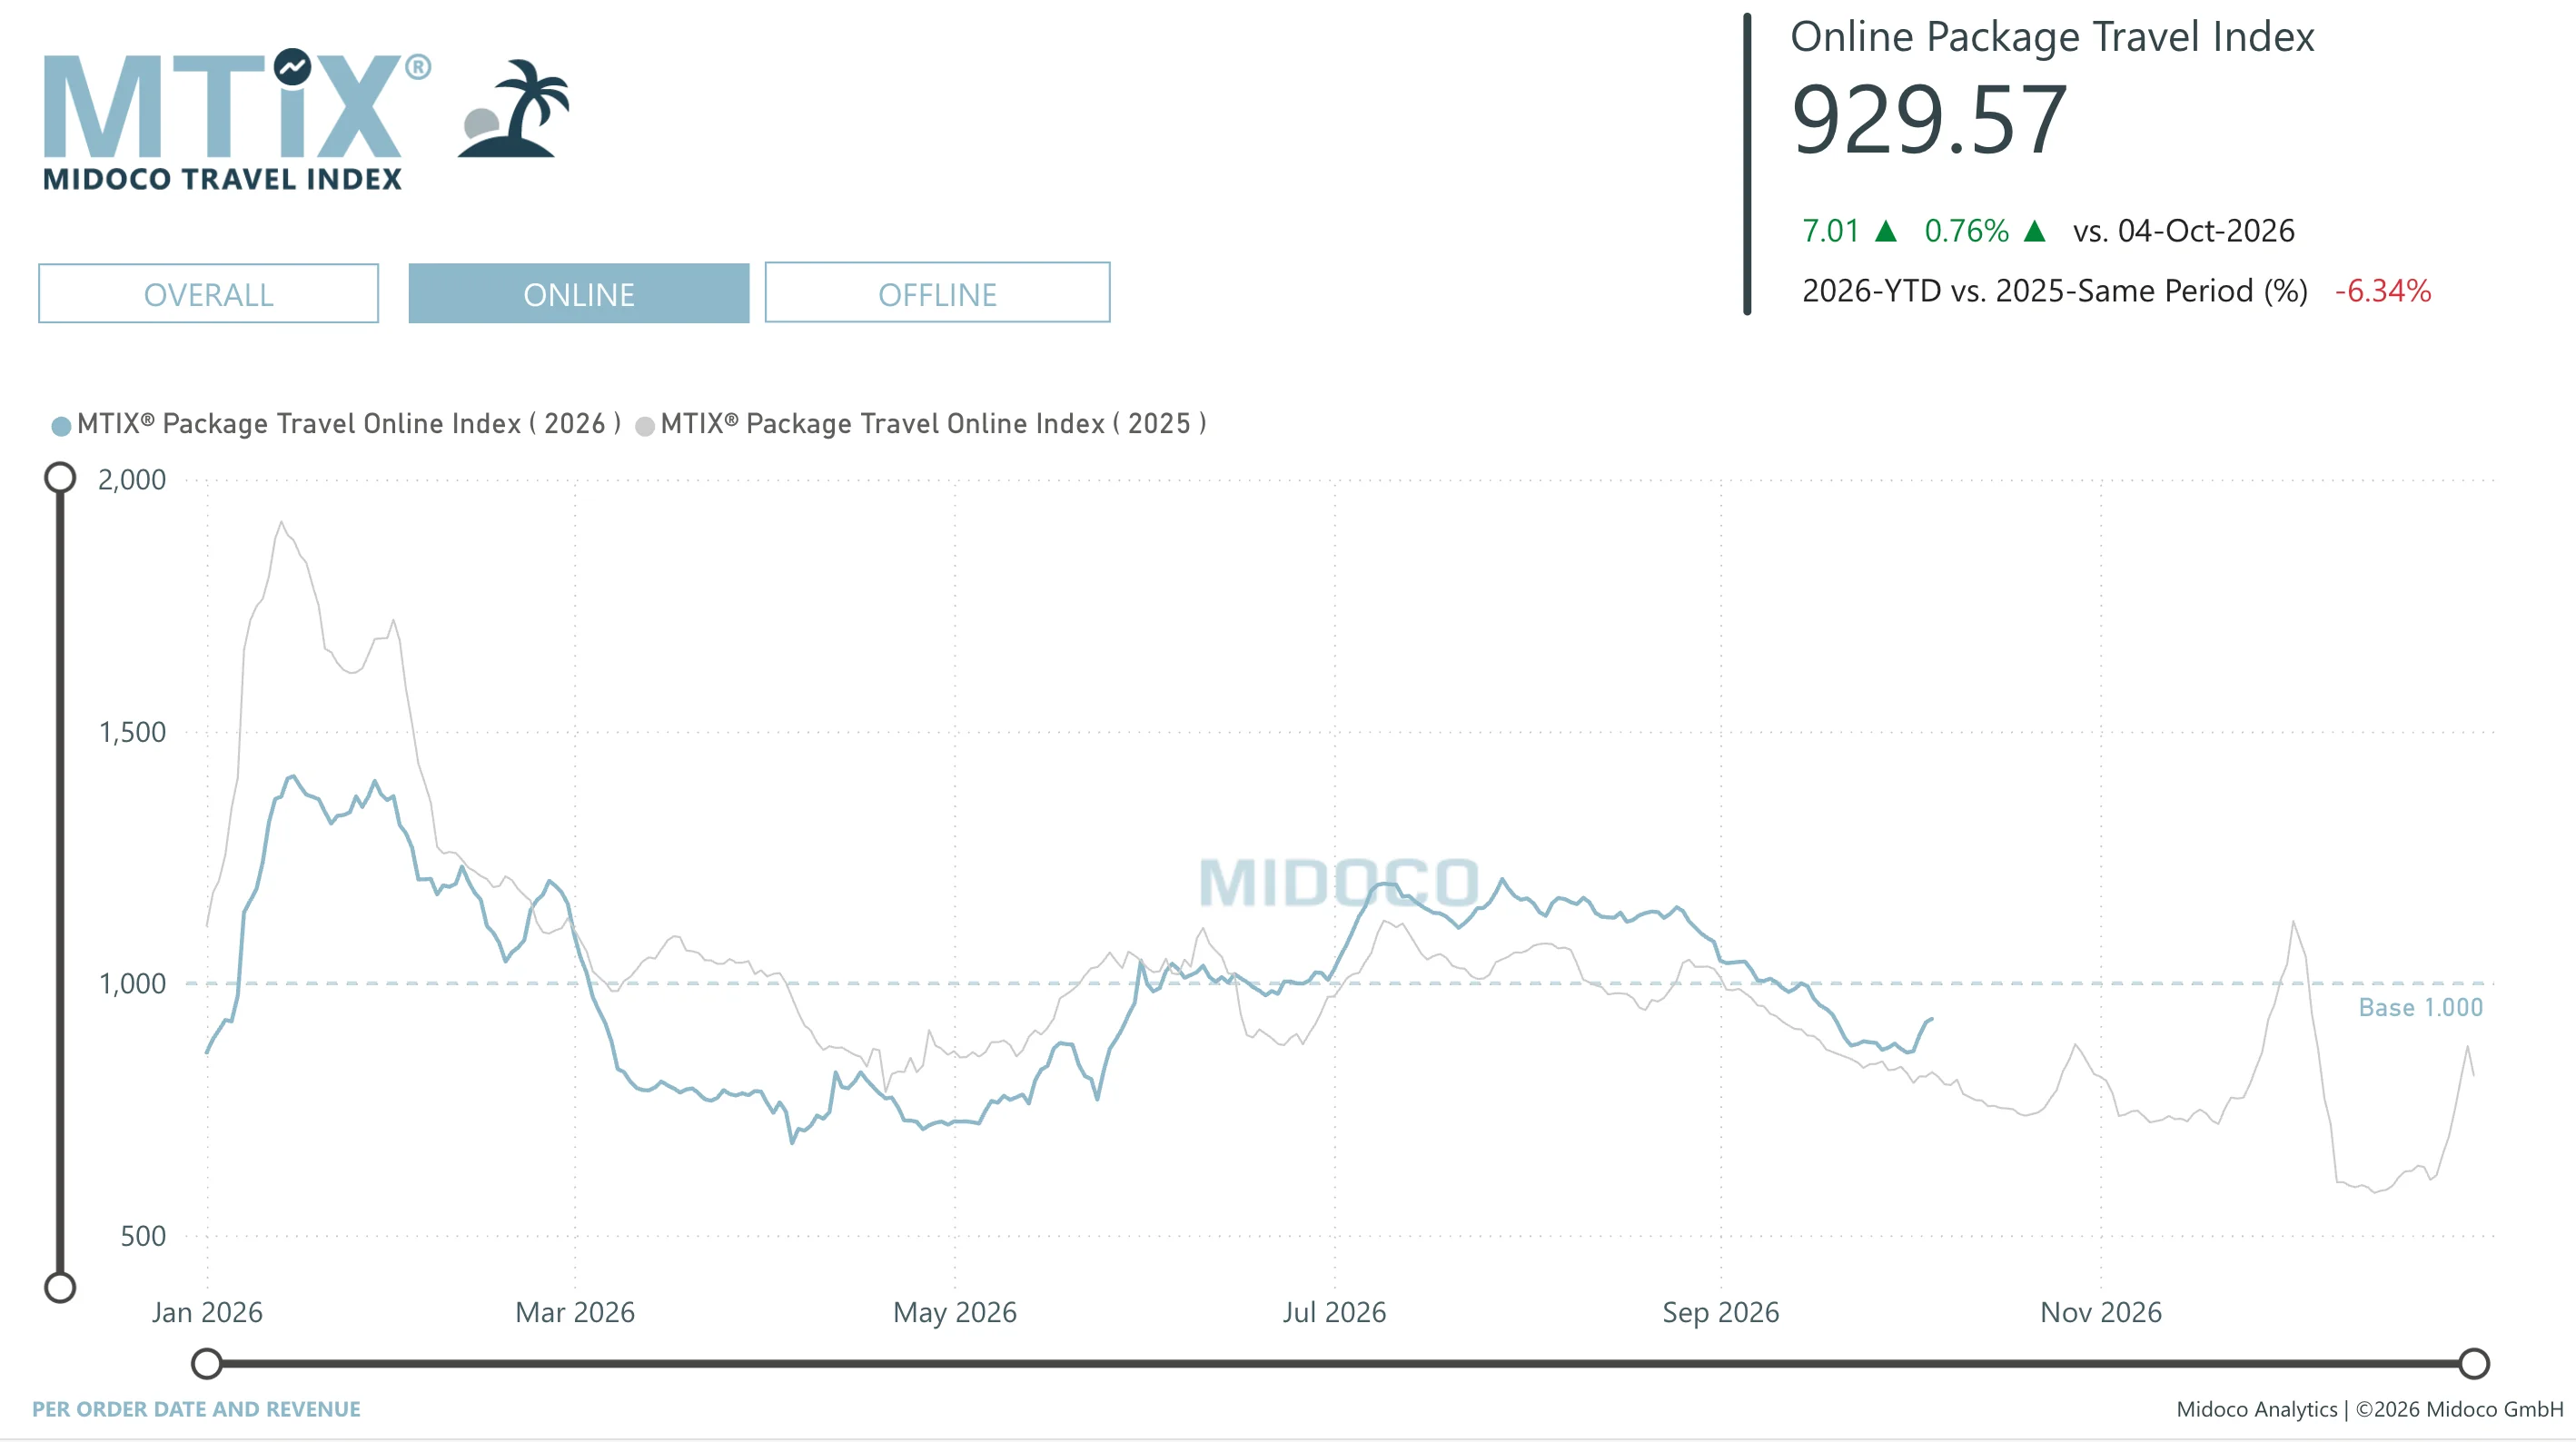Click the vertical zoom slider top handle
The width and height of the screenshot is (2576, 1442).
coord(60,478)
